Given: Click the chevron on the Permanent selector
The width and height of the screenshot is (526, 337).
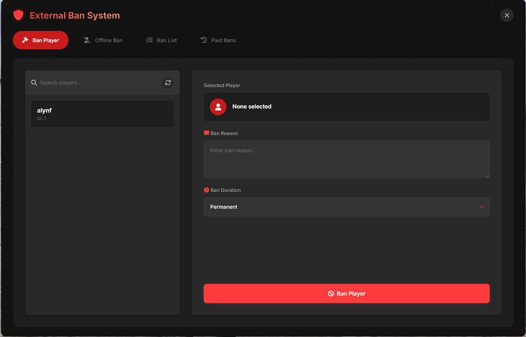Looking at the screenshot, I should (482, 207).
